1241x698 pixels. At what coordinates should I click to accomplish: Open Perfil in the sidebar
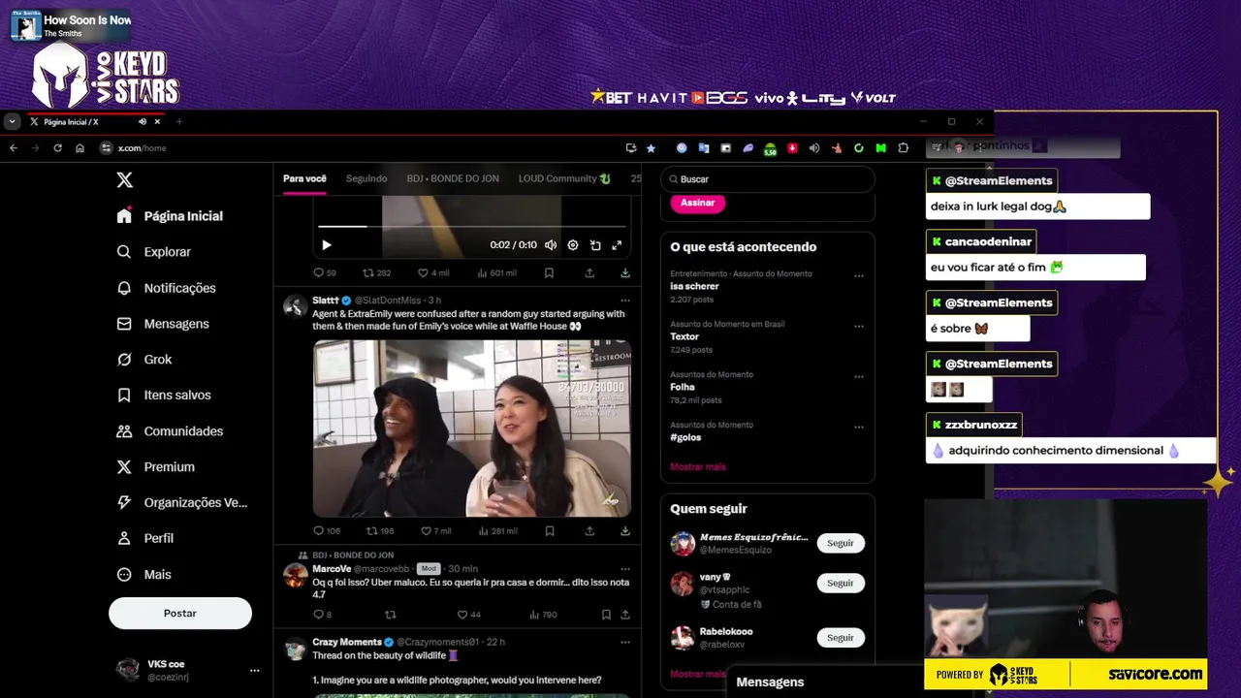[x=144, y=538]
